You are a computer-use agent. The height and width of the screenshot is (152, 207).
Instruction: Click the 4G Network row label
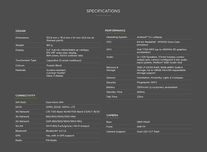22,112
